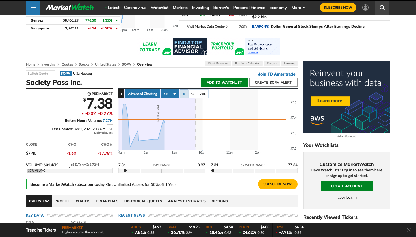Click Quotes breadcrumb

point(67,64)
